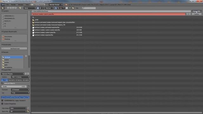Toggle Lamp object type export

coord(13,97)
